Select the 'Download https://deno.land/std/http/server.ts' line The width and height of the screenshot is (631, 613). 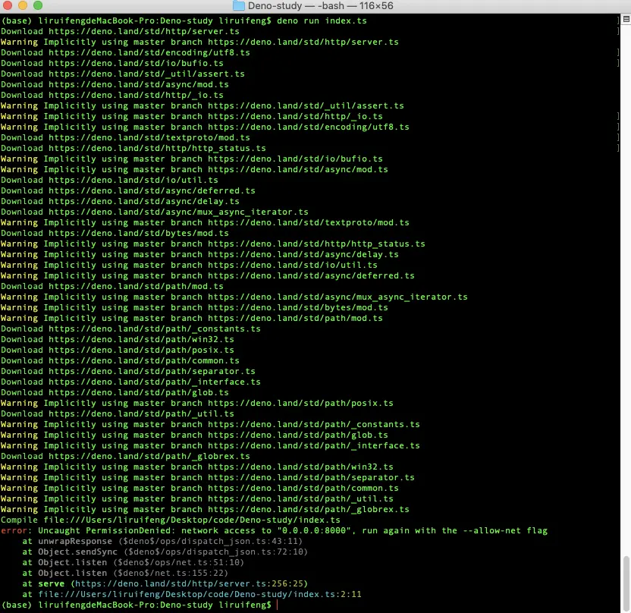click(x=120, y=31)
